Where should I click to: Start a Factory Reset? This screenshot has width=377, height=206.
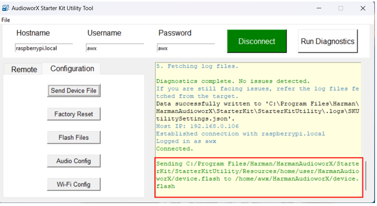pos(74,114)
